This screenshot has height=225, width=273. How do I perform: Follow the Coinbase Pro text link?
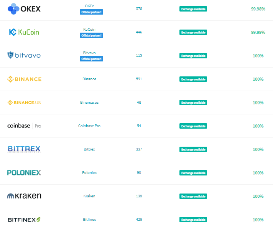pos(89,126)
